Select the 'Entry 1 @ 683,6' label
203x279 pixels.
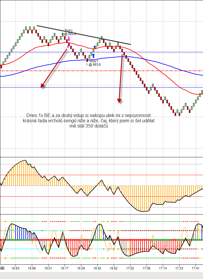(x=69, y=32)
